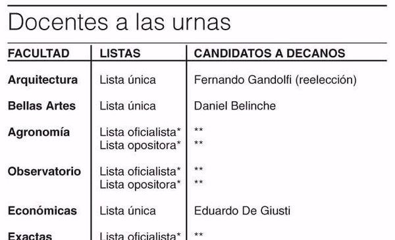Click 'Lista única' in Bellas Artes row
395x240 pixels.
pos(128,106)
